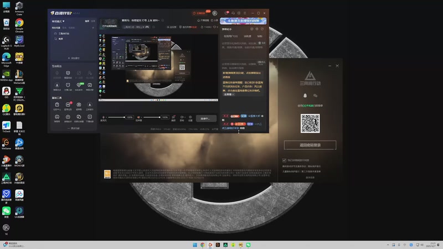
Task: Open the streaming mode dropdown arrow
Action: 64,21
